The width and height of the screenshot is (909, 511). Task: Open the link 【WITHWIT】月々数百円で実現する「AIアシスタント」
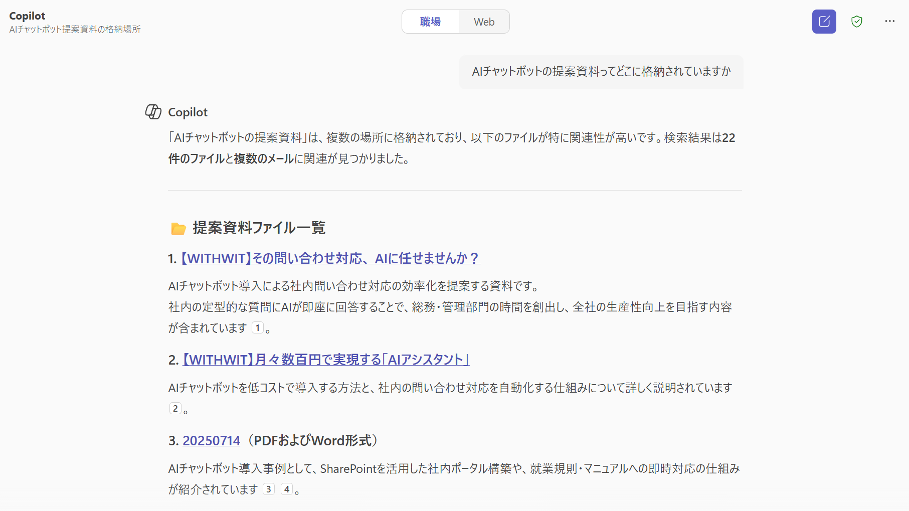click(326, 360)
